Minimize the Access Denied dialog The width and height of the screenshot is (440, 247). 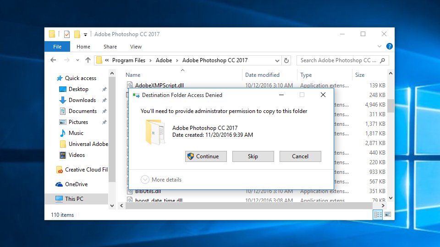point(281,95)
